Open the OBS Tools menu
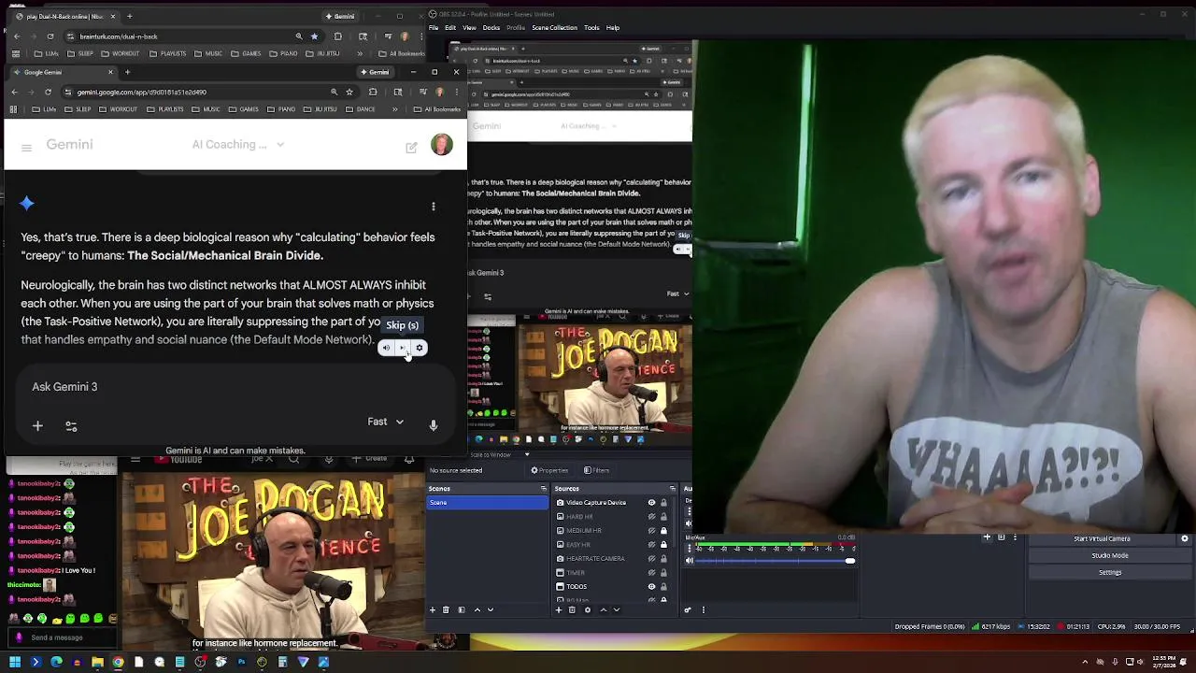The height and width of the screenshot is (673, 1196). pyautogui.click(x=591, y=28)
